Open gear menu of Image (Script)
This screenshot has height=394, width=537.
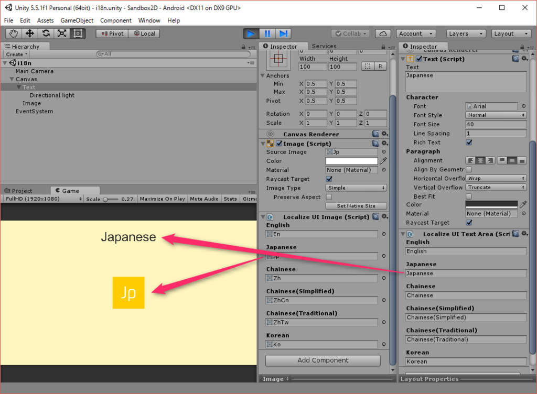384,144
